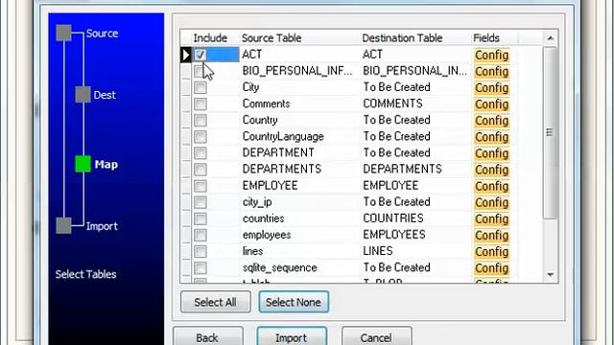Open Config for the City table

492,88
